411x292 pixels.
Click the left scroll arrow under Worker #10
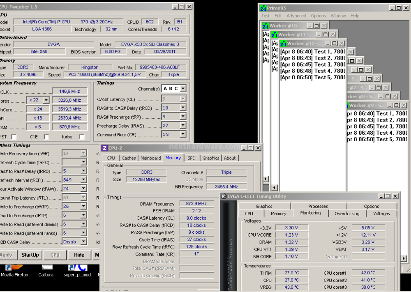point(266,179)
